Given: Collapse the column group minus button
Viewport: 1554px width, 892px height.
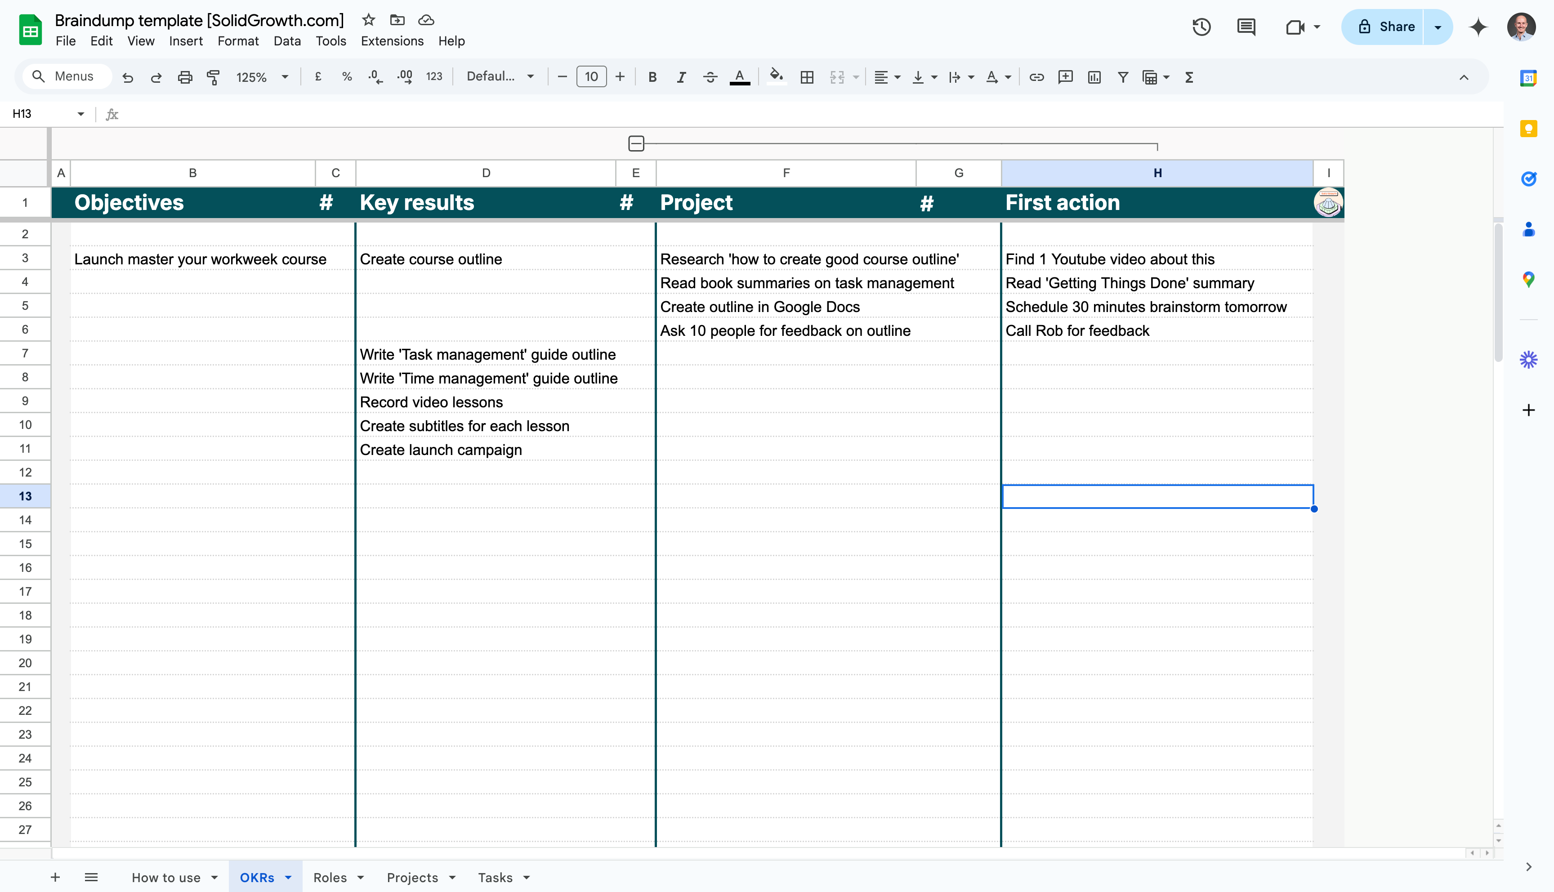Looking at the screenshot, I should [636, 143].
